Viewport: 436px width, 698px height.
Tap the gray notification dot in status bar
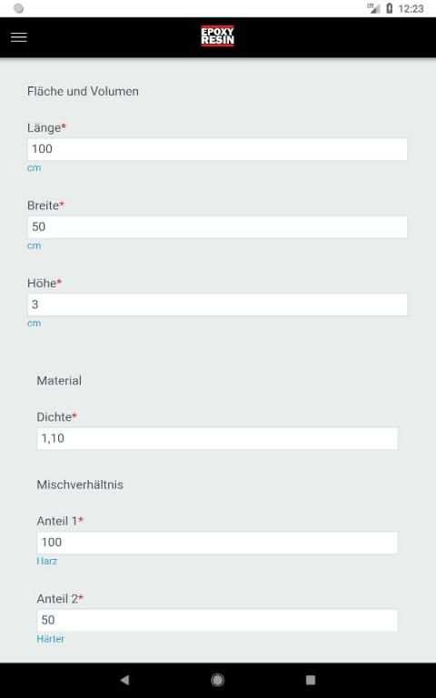(x=19, y=8)
